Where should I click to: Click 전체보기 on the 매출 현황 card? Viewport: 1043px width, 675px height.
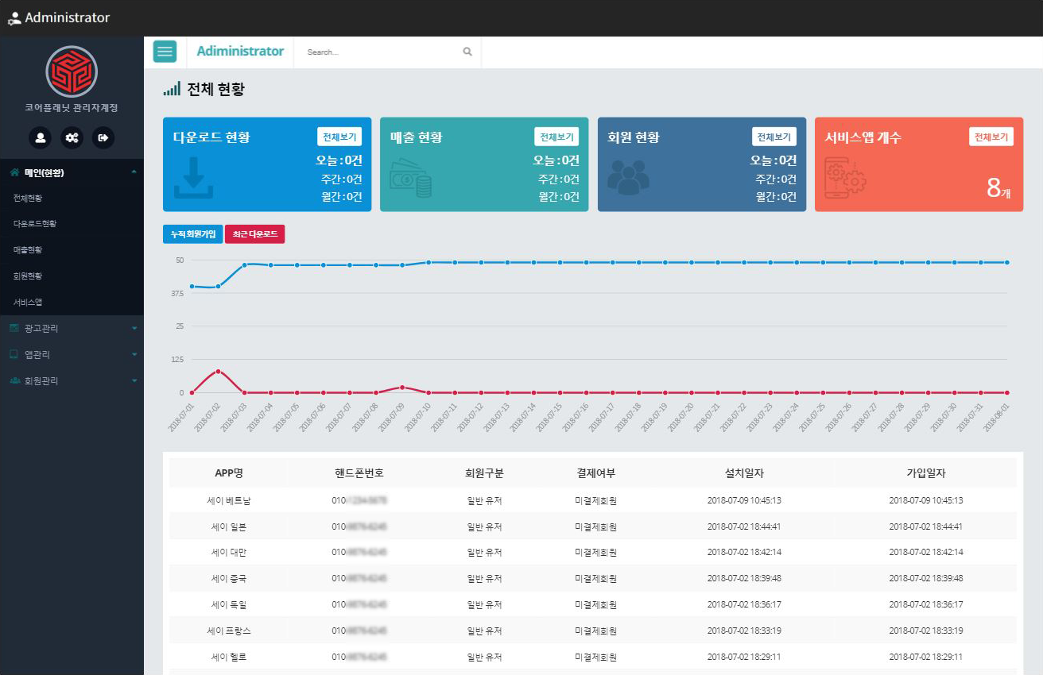click(556, 137)
